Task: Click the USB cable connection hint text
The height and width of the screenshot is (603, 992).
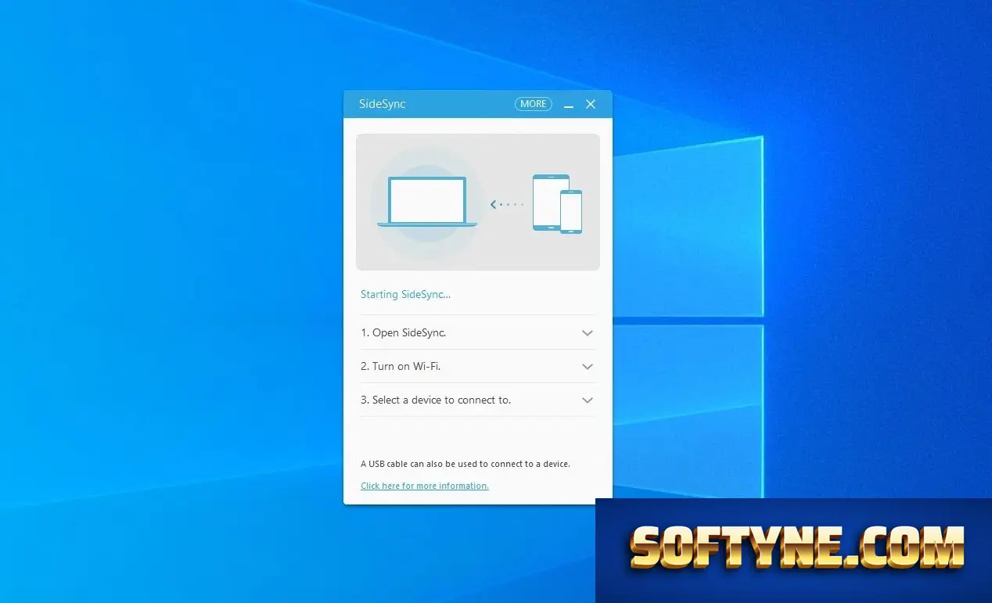Action: point(465,464)
